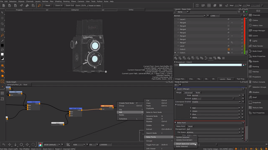The width and height of the screenshot is (268, 150).
Task: Select Create Paint Node in context menu
Action: pos(126,103)
